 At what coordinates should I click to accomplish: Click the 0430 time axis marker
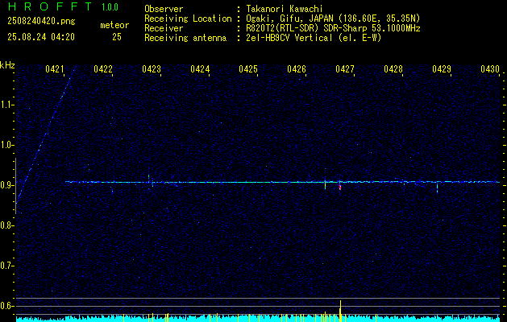pos(490,69)
